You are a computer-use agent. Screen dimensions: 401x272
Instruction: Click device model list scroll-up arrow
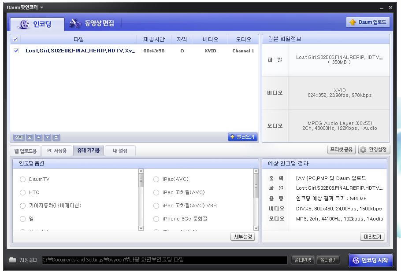(x=256, y=171)
